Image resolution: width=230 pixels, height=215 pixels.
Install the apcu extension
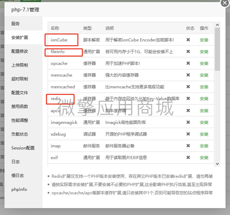pos(204,110)
